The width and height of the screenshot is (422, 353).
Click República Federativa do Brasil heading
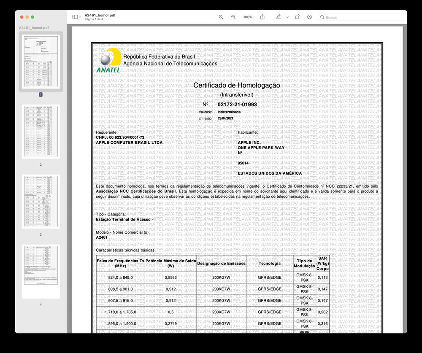159,57
